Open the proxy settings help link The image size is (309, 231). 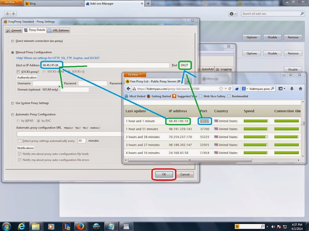58,58
